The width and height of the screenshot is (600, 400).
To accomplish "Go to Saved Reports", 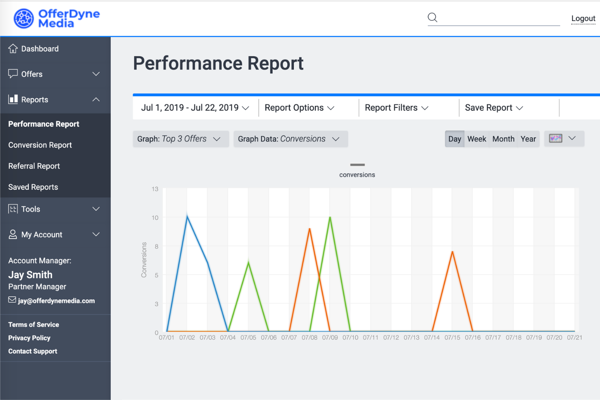I will (x=33, y=187).
